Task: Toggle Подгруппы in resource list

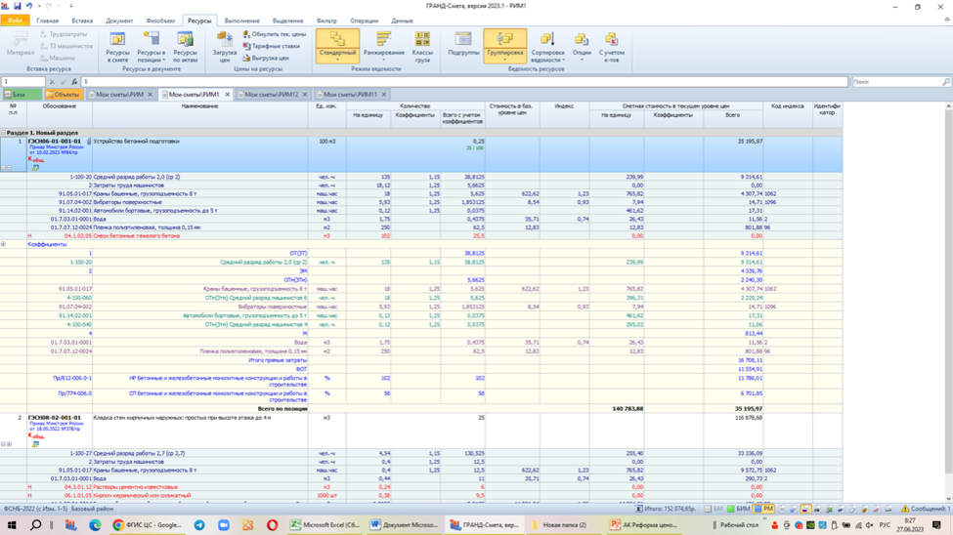Action: (x=463, y=44)
